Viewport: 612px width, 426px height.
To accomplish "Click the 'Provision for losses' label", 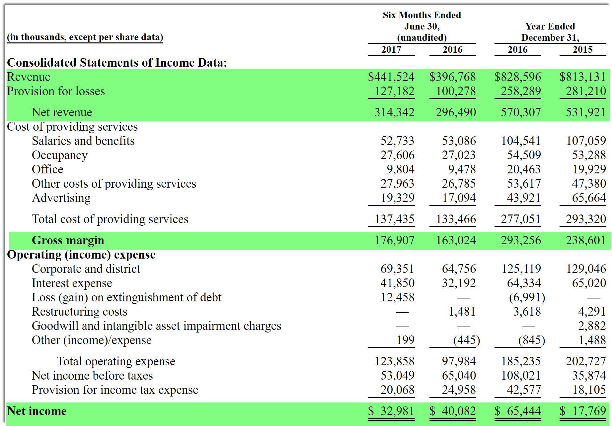I will pos(56,91).
